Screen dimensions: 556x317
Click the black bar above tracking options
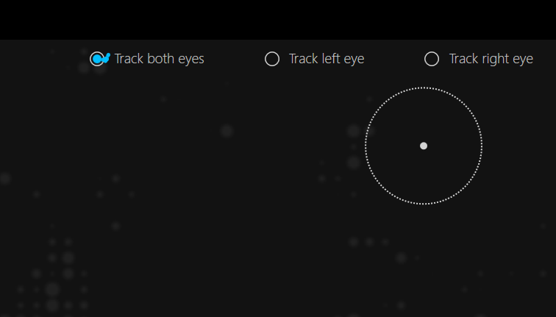click(278, 20)
